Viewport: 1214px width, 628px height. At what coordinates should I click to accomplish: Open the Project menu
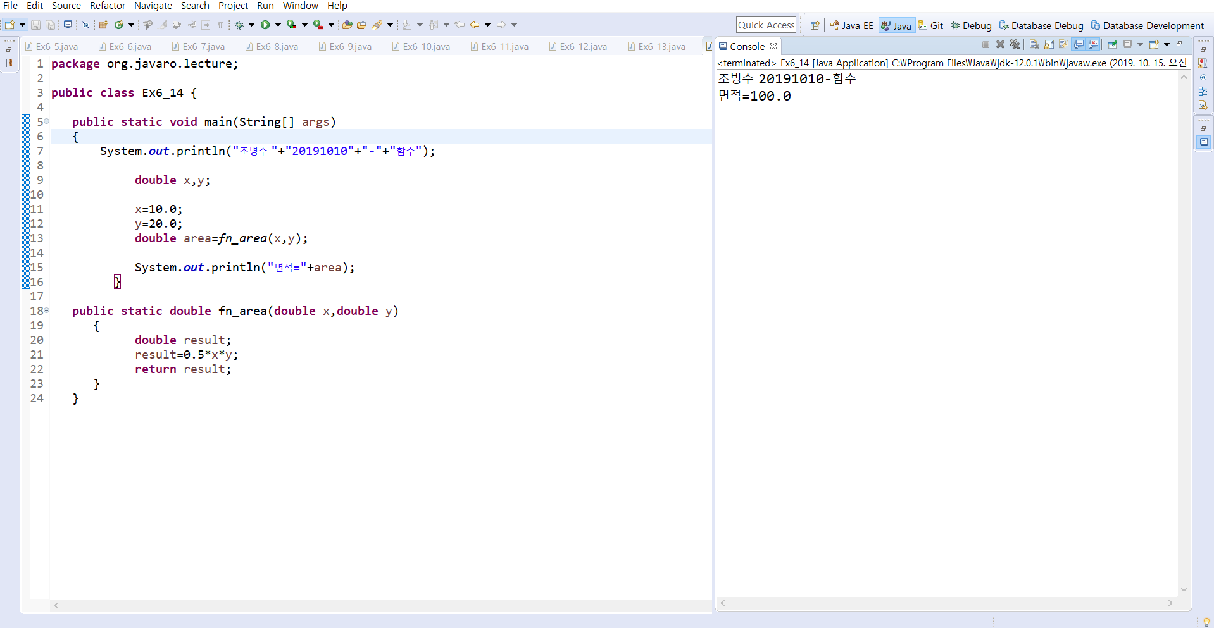(234, 6)
